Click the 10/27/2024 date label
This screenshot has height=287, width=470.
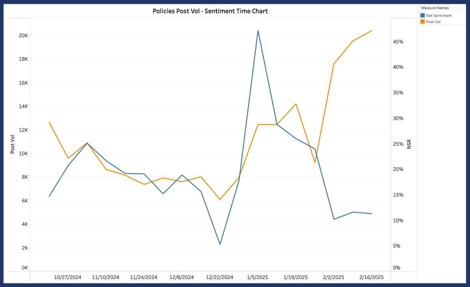pos(68,277)
